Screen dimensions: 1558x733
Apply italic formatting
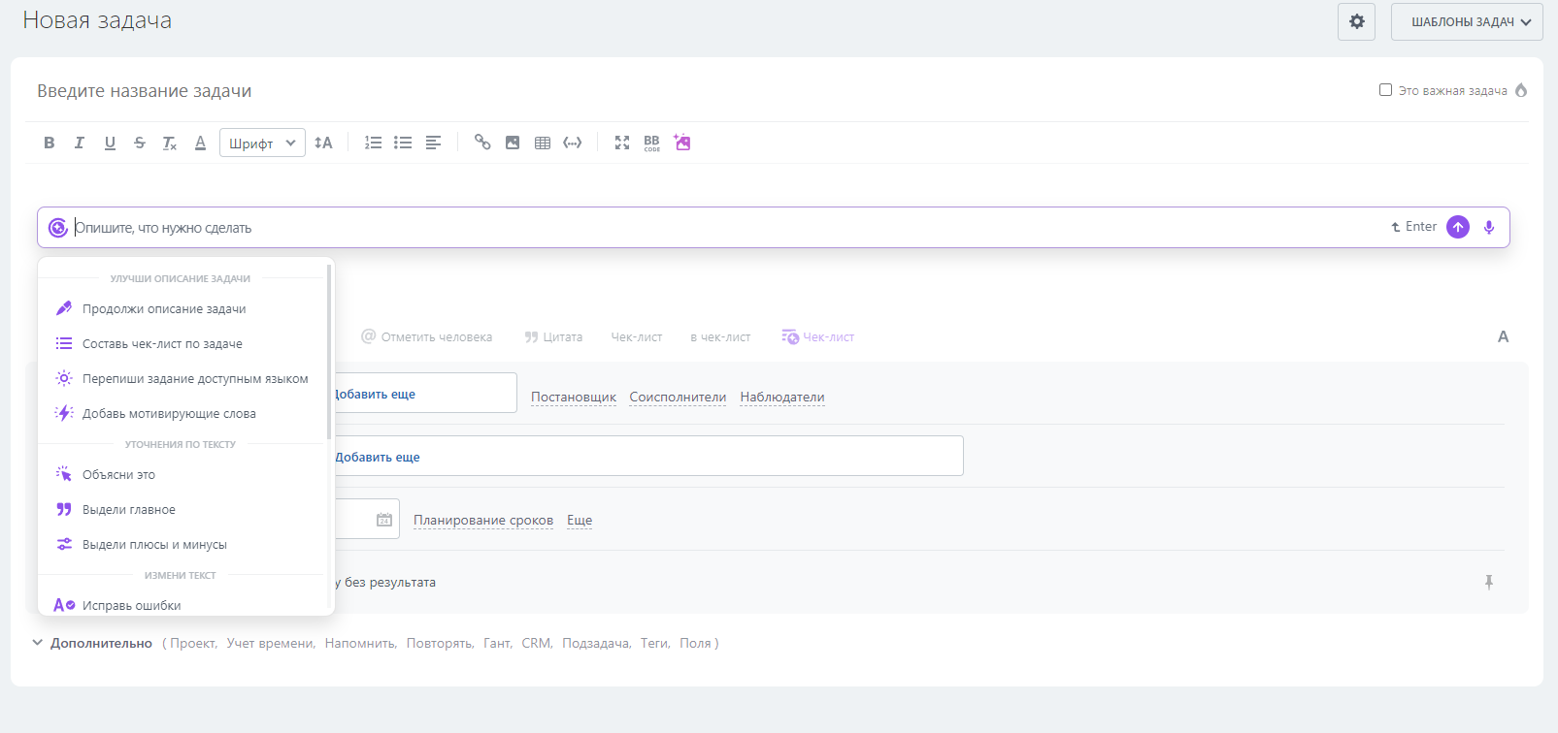point(80,143)
